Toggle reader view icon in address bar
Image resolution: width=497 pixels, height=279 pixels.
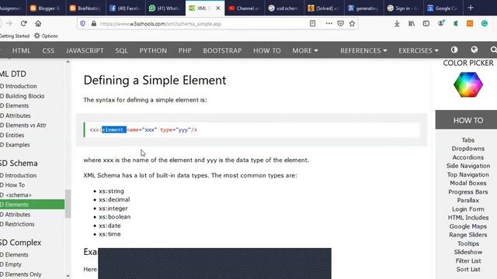tap(312, 23)
